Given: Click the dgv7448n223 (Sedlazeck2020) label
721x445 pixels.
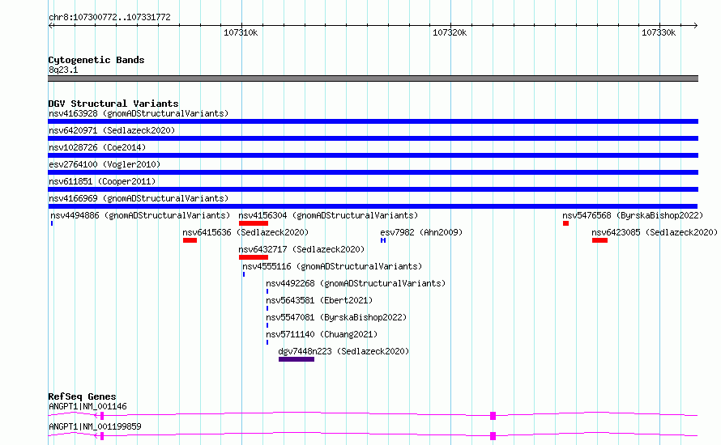Looking at the screenshot, I should click(x=343, y=351).
